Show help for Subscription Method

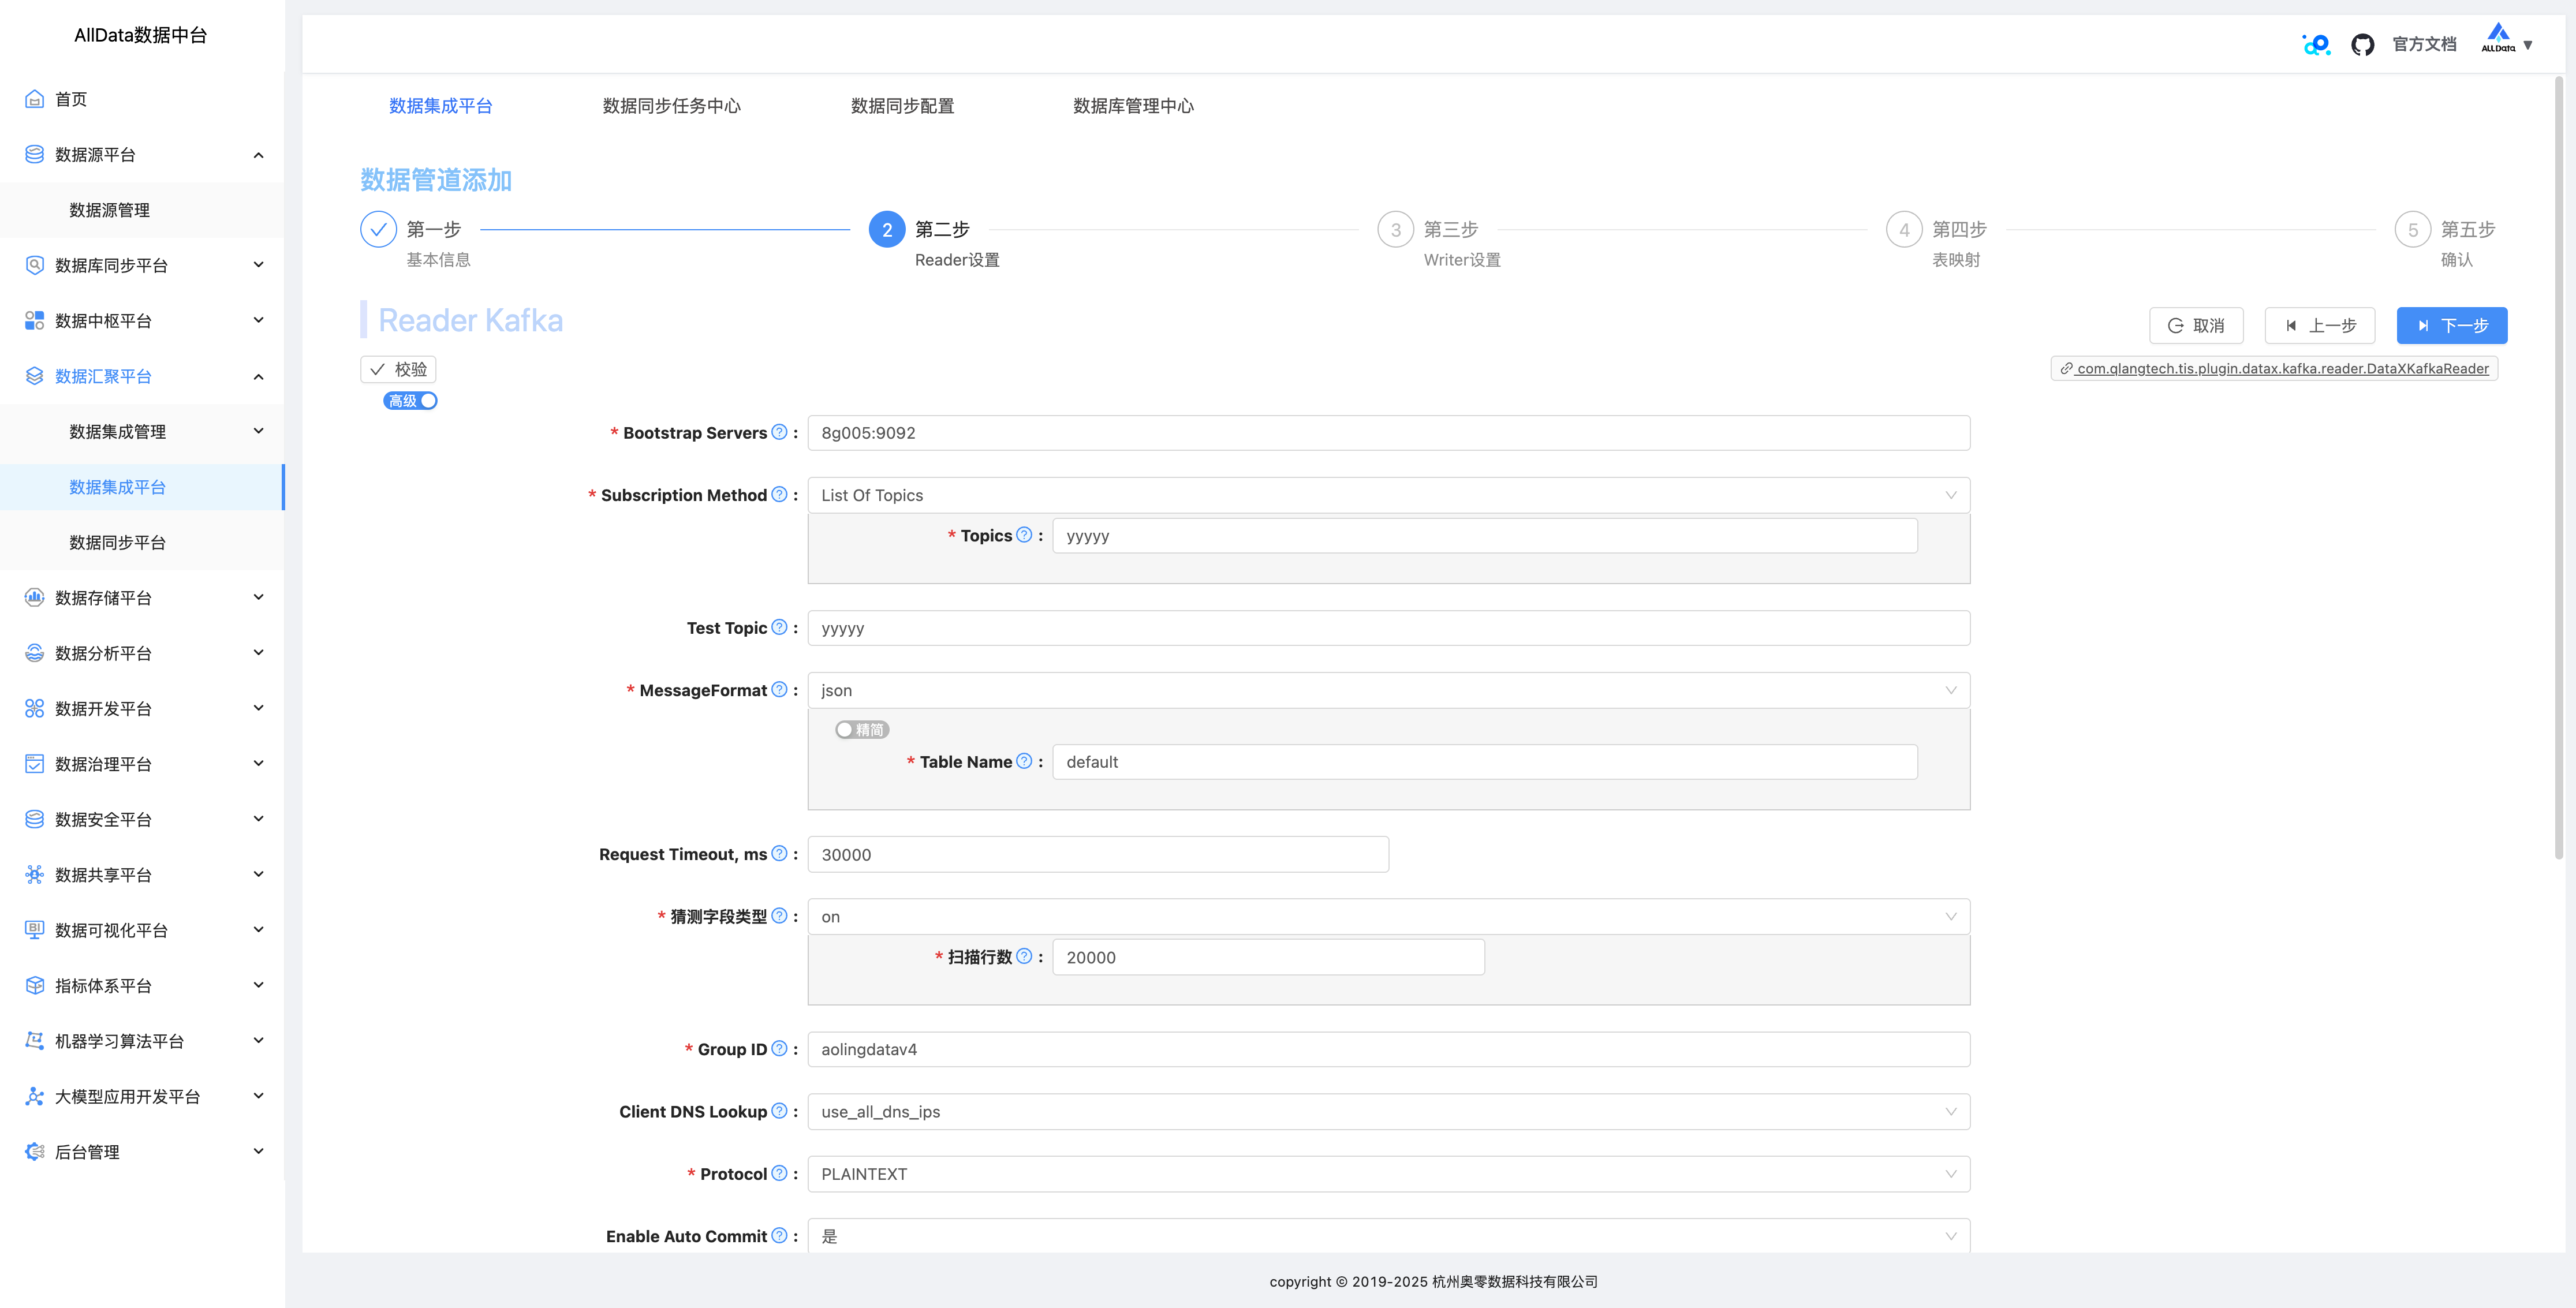tap(779, 494)
